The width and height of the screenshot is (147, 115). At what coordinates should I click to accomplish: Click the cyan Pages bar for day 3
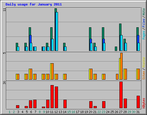pyautogui.click(x=18, y=49)
